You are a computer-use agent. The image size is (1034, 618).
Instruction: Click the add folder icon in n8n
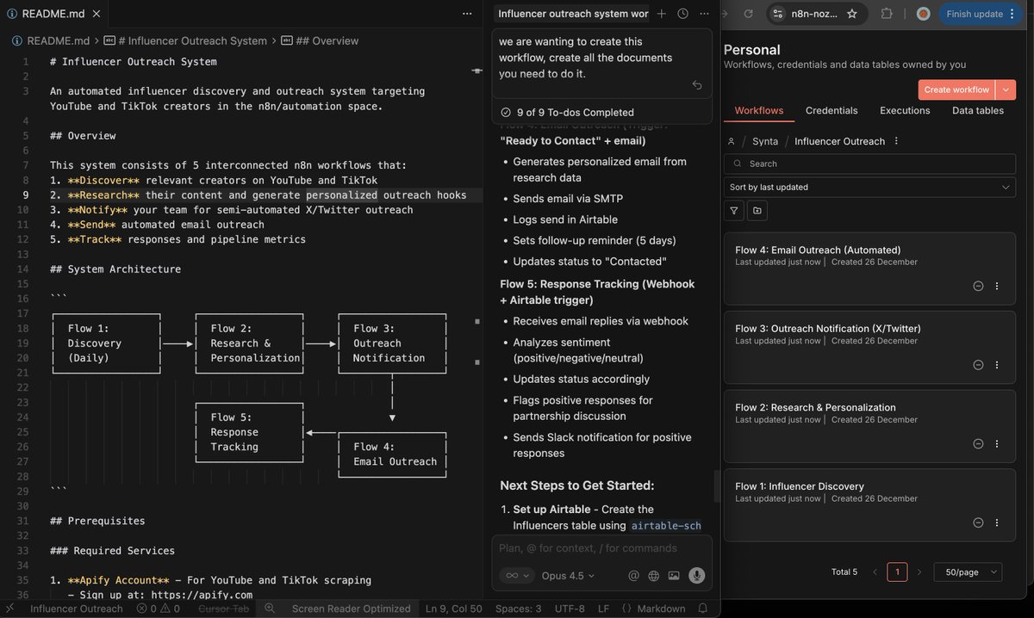coord(757,210)
